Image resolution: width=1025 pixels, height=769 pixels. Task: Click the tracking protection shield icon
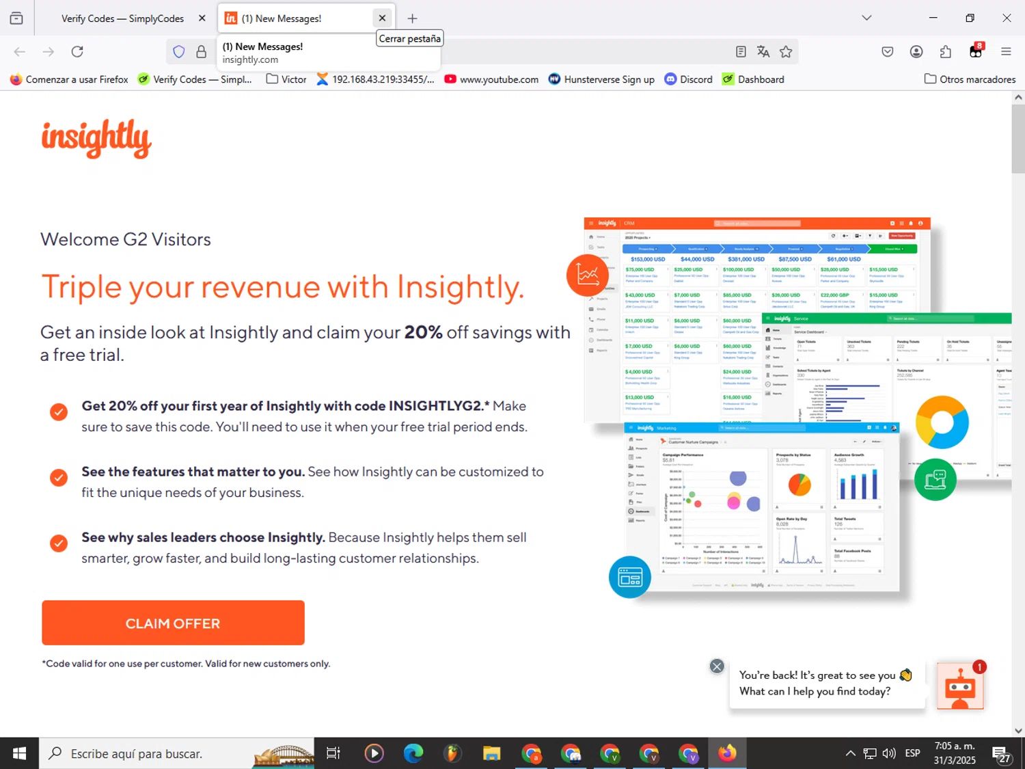179,51
